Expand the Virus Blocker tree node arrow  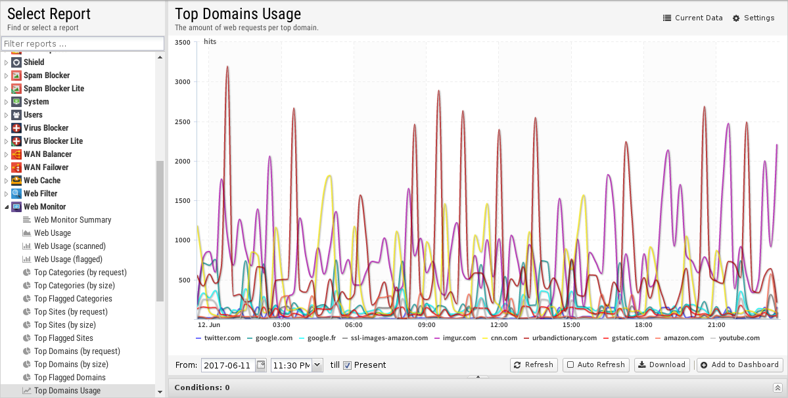click(x=6, y=128)
